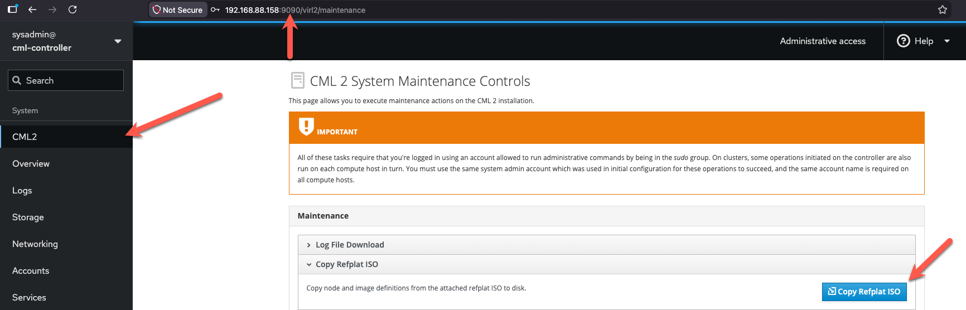This screenshot has height=310, width=966.
Task: Focus the sidebar Search field
Action: coord(66,80)
